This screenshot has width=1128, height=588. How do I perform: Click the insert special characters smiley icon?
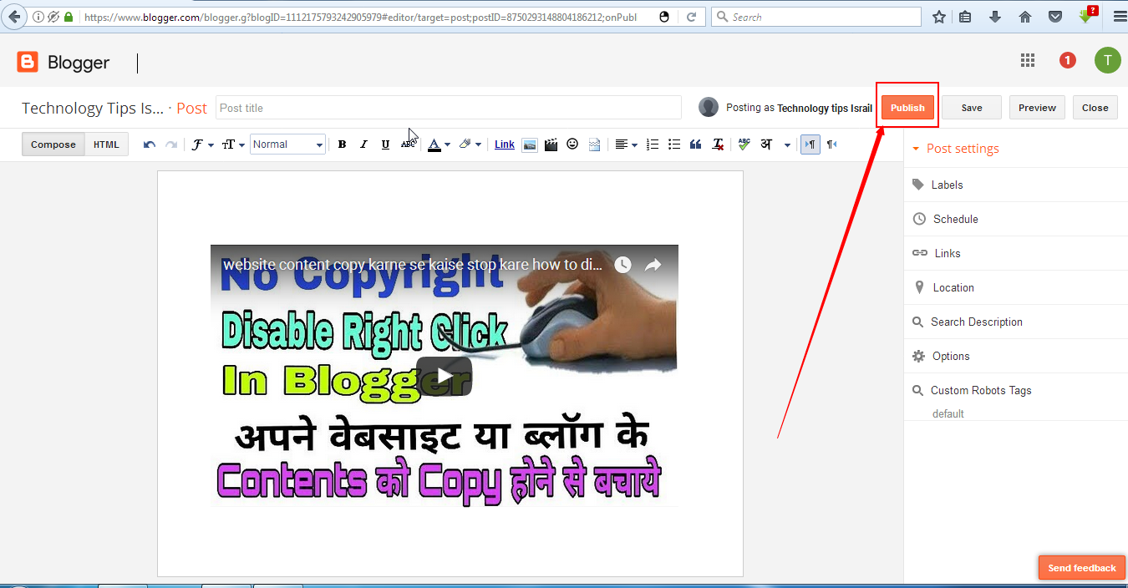572,144
